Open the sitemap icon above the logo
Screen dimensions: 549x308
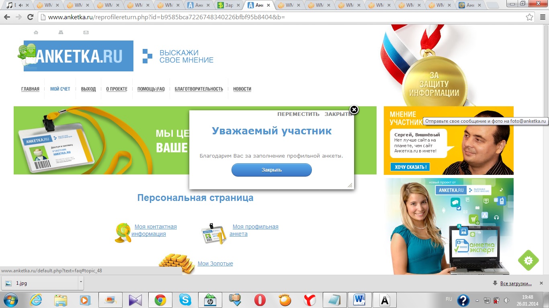[x=61, y=32]
